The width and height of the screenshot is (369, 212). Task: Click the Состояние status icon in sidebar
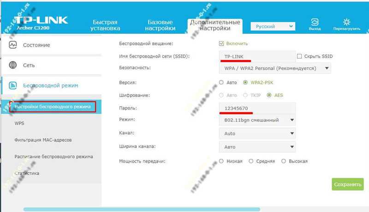coord(13,45)
